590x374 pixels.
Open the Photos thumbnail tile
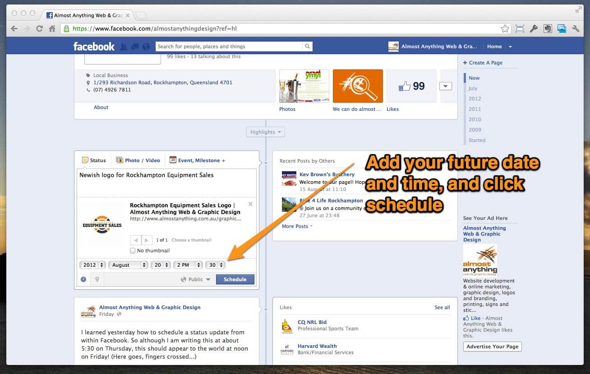point(304,86)
